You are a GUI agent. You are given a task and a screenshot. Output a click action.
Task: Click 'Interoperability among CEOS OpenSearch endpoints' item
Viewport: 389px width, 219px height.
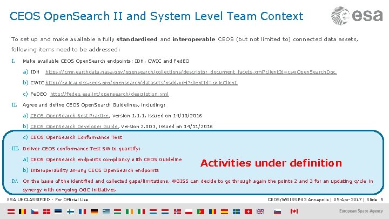(x=95, y=170)
